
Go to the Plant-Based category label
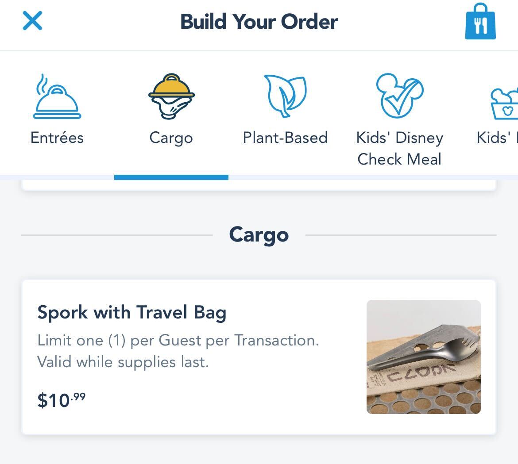[x=286, y=138]
